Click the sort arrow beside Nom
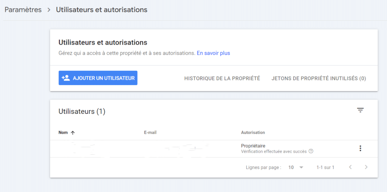The image size is (387, 192). 73,133
